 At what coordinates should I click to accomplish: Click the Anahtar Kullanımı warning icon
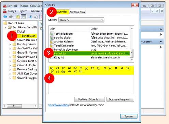pos(52,41)
